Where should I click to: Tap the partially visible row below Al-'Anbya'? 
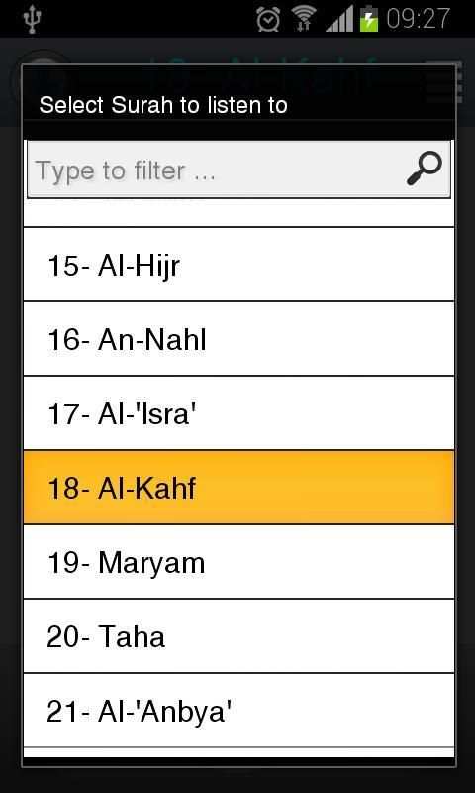coord(238,752)
